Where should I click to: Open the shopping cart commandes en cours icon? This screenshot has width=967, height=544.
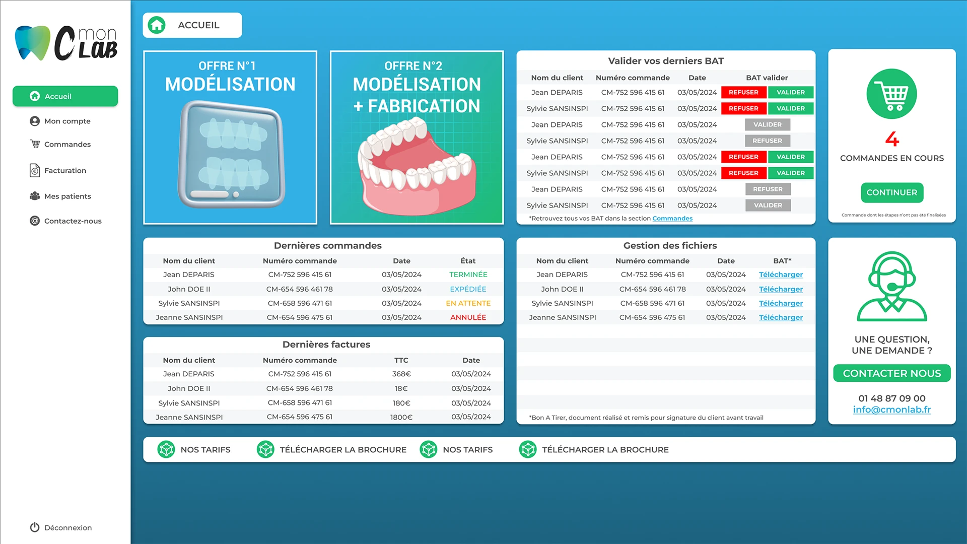pyautogui.click(x=891, y=94)
